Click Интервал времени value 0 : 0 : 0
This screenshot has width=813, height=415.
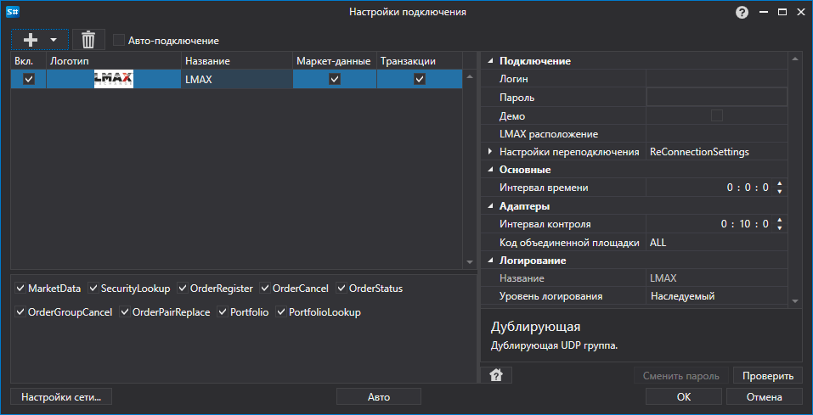tap(748, 188)
